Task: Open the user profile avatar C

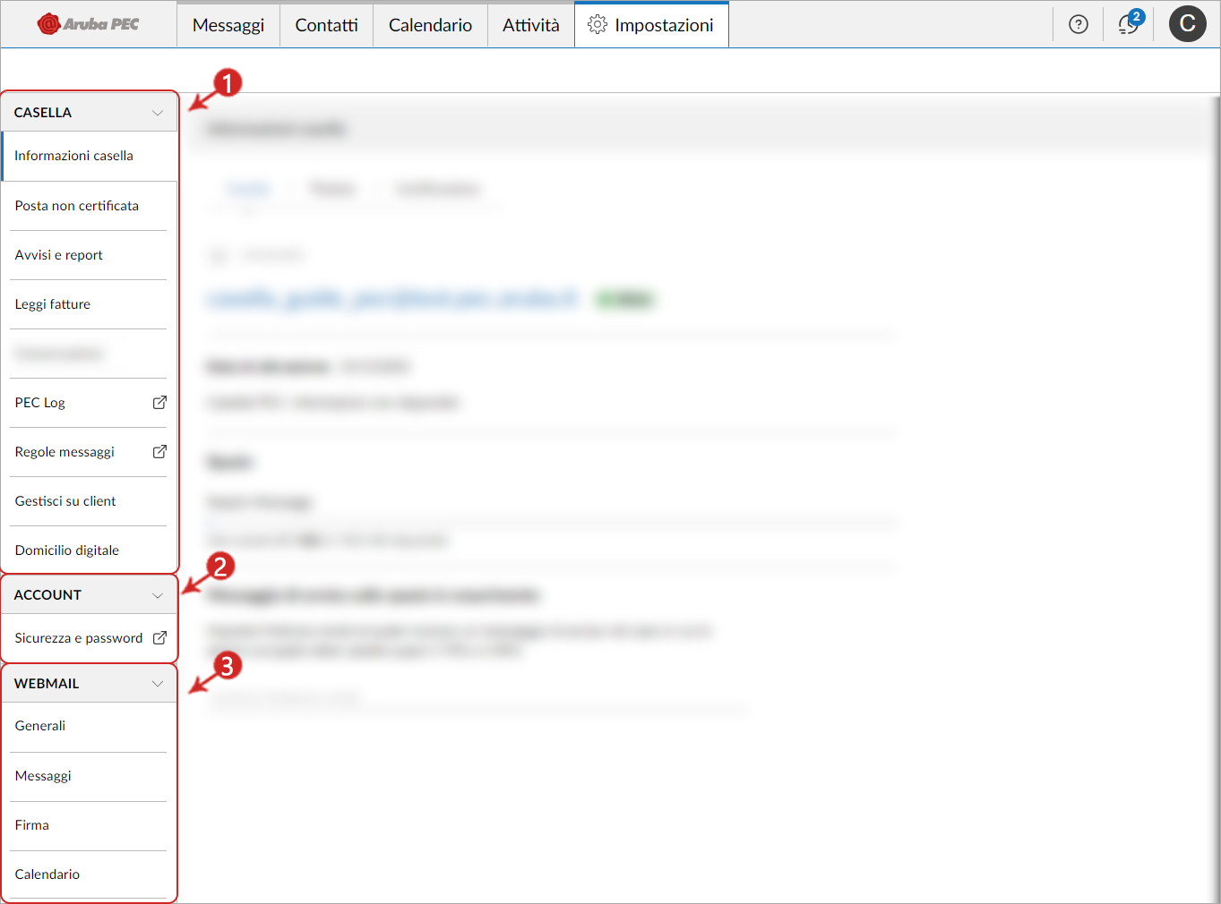Action: [x=1187, y=24]
